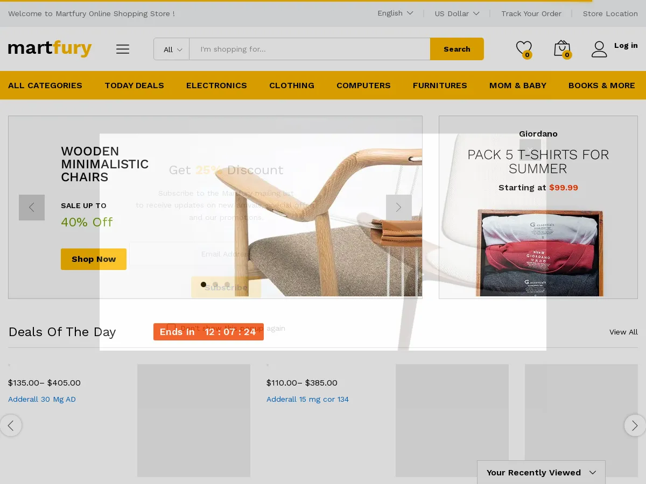This screenshot has width=646, height=484.
Task: Click the user account icon
Action: point(599,49)
